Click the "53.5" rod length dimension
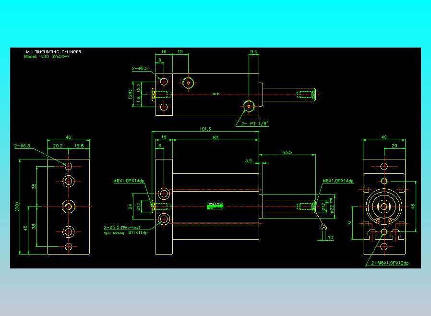The height and width of the screenshot is (316, 431). tap(287, 152)
